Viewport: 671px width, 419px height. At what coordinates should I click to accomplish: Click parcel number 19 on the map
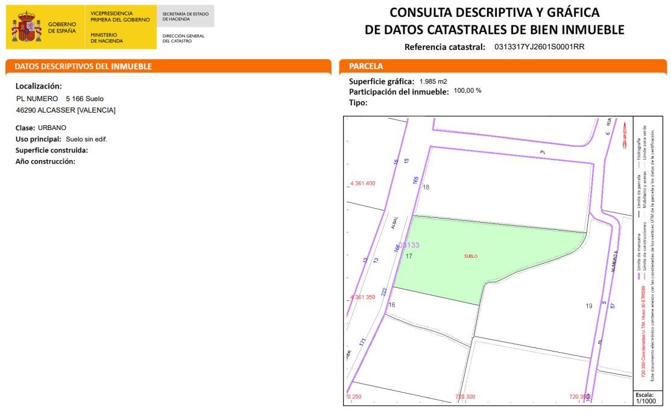click(589, 306)
